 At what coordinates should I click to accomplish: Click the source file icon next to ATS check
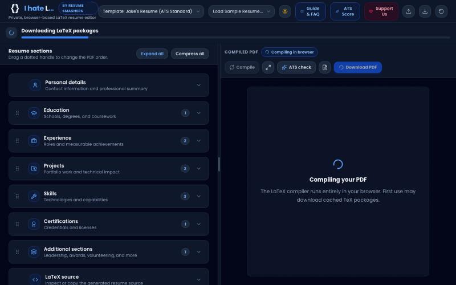325,67
